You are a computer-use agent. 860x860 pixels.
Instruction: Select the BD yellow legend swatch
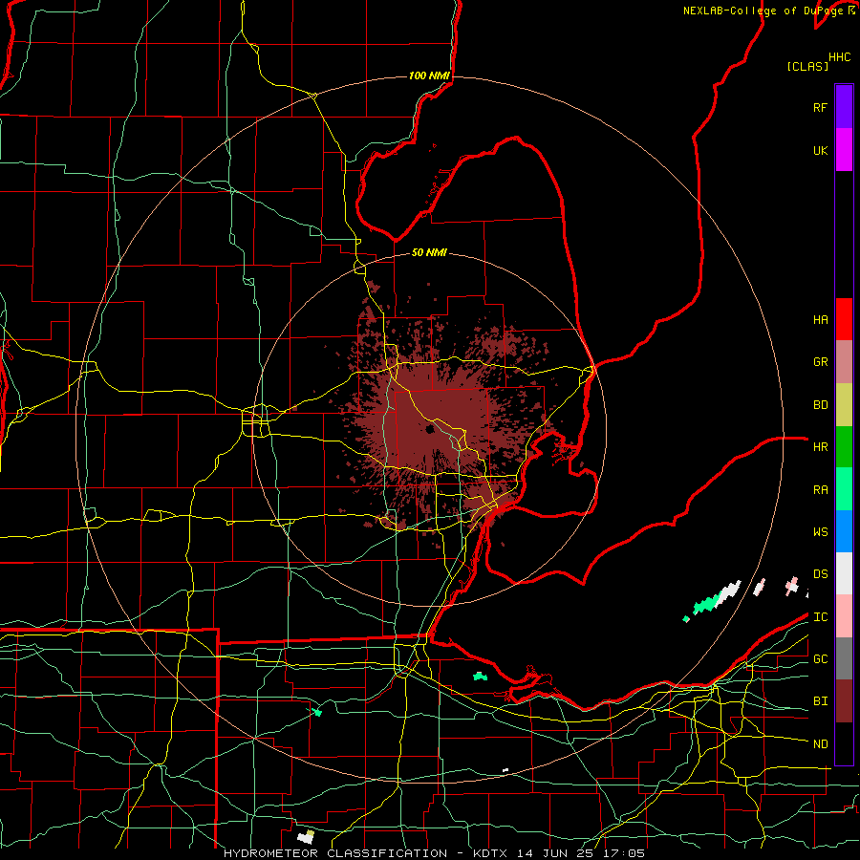click(x=844, y=405)
